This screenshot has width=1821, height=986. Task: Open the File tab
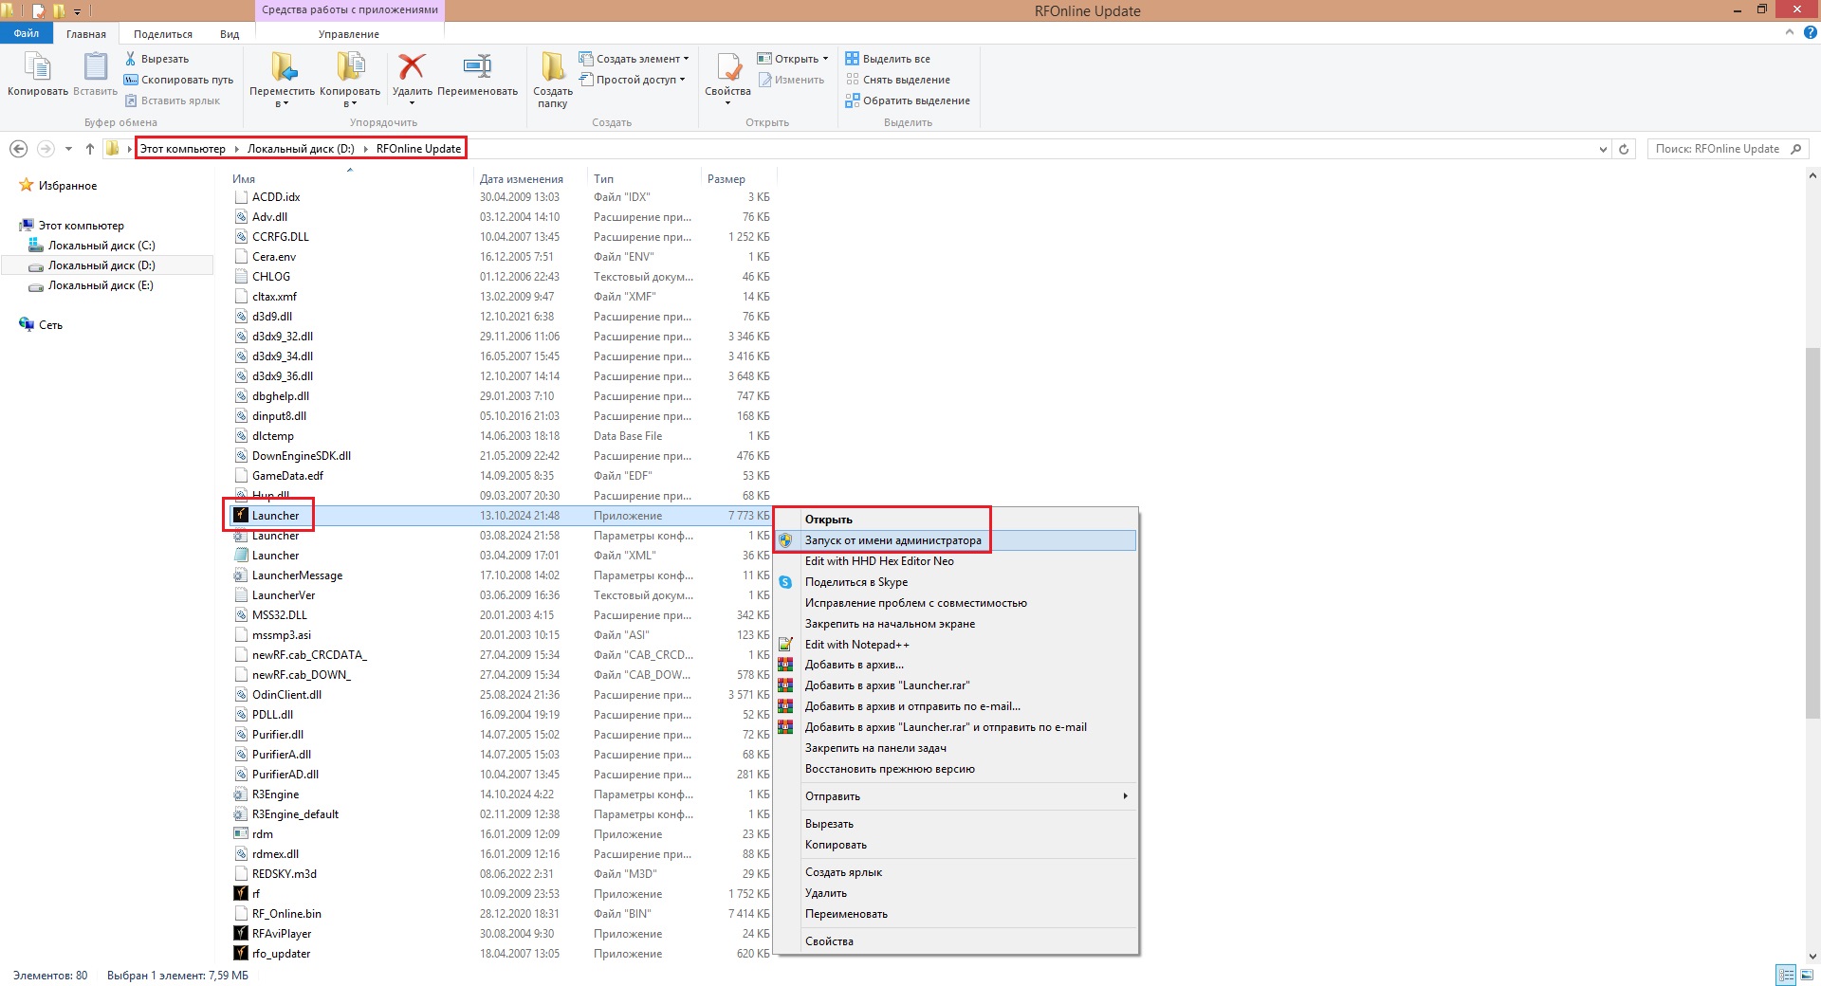pos(27,33)
